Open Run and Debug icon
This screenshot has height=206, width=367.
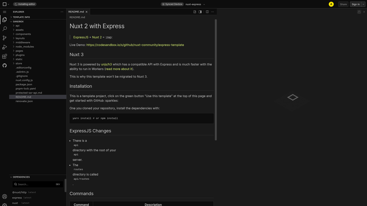pyautogui.click(x=5, y=47)
